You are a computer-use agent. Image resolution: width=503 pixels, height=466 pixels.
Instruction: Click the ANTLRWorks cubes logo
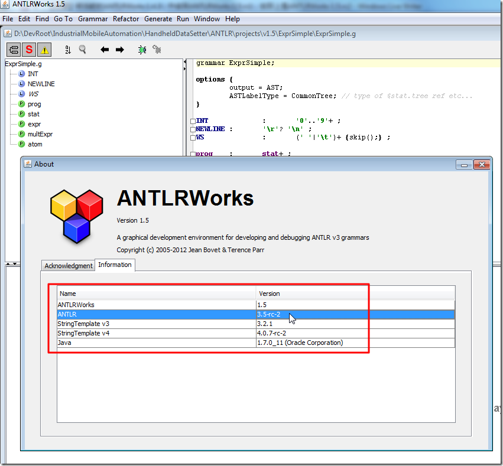point(77,216)
